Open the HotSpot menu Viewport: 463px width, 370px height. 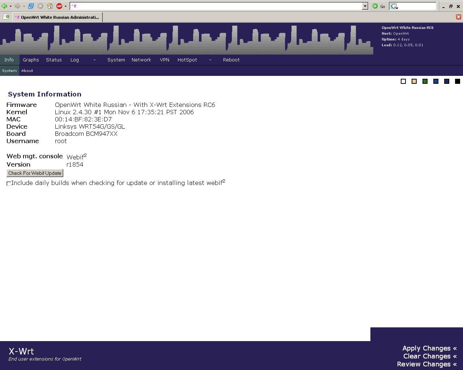click(187, 60)
